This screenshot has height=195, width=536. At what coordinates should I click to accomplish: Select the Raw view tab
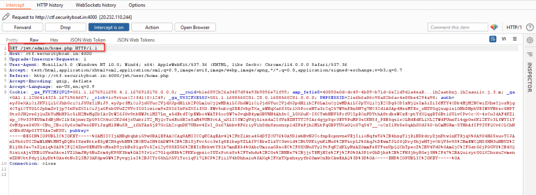pos(34,40)
